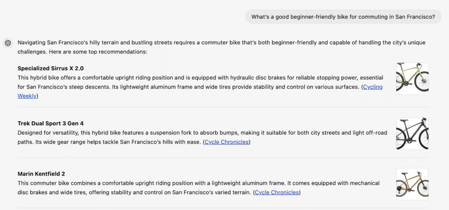Screen dimensions: 449x210
Task: Open the Cycling Weekly source link
Action: tap(373, 87)
